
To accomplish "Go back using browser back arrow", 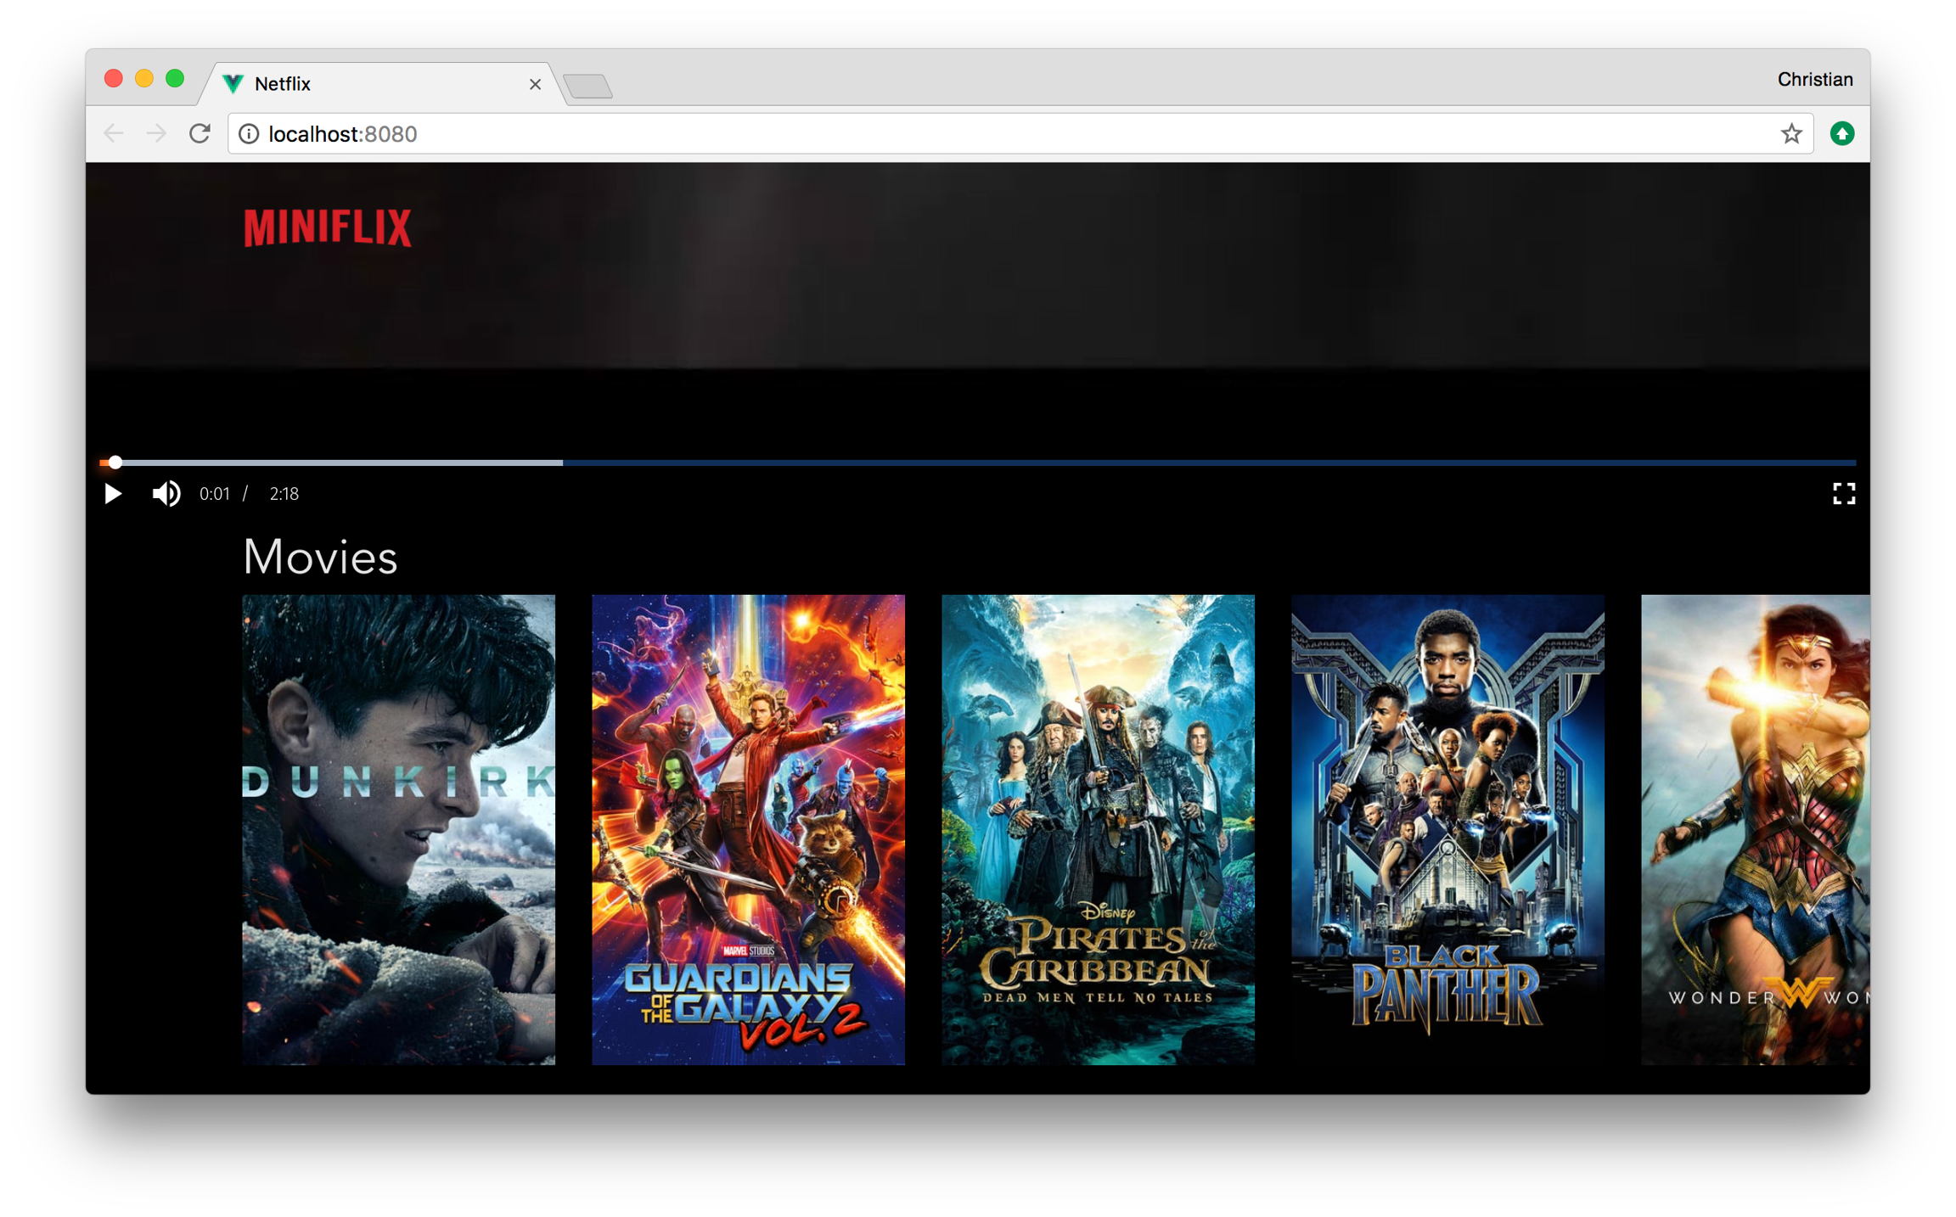I will pyautogui.click(x=114, y=134).
